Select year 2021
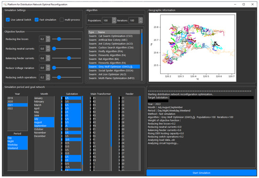 tap(17, 105)
